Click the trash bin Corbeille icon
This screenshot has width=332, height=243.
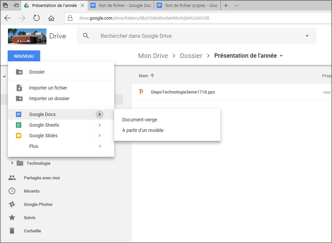coord(12,231)
